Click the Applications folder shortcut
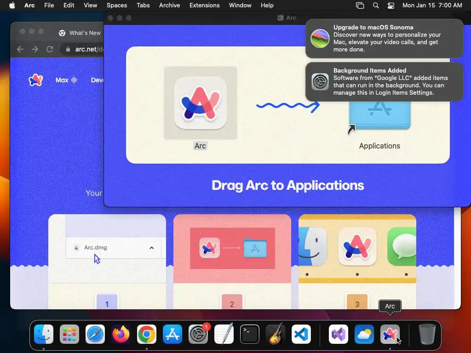The width and height of the screenshot is (471, 353). (x=379, y=115)
